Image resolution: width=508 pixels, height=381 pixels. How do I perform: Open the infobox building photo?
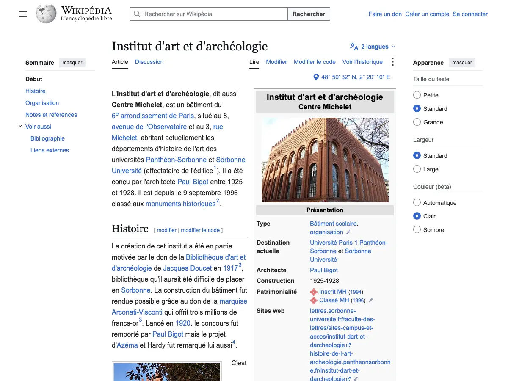tap(325, 160)
